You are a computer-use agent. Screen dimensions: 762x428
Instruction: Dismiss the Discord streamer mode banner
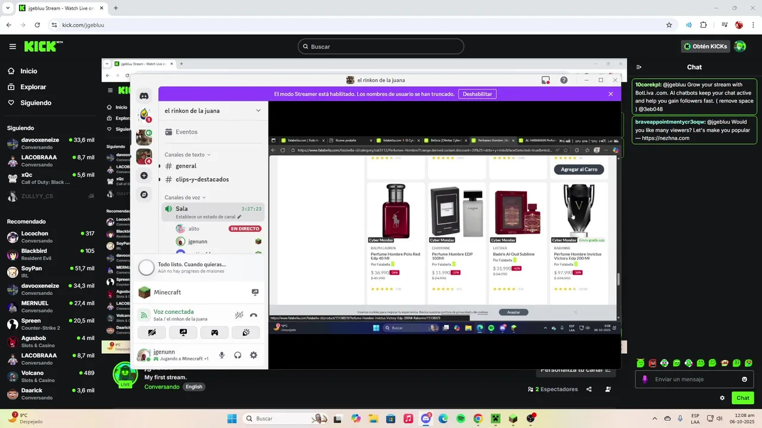(611, 94)
